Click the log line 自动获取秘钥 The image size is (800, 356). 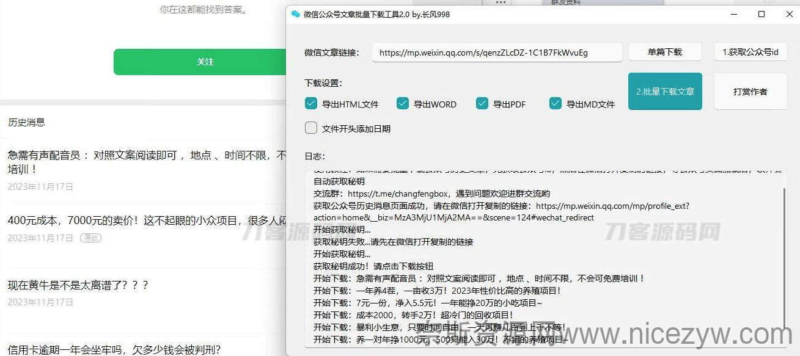coord(339,181)
